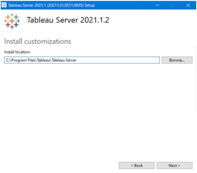This screenshot has height=173, width=197.
Task: Click the Install customizations heading
Action: (37, 41)
